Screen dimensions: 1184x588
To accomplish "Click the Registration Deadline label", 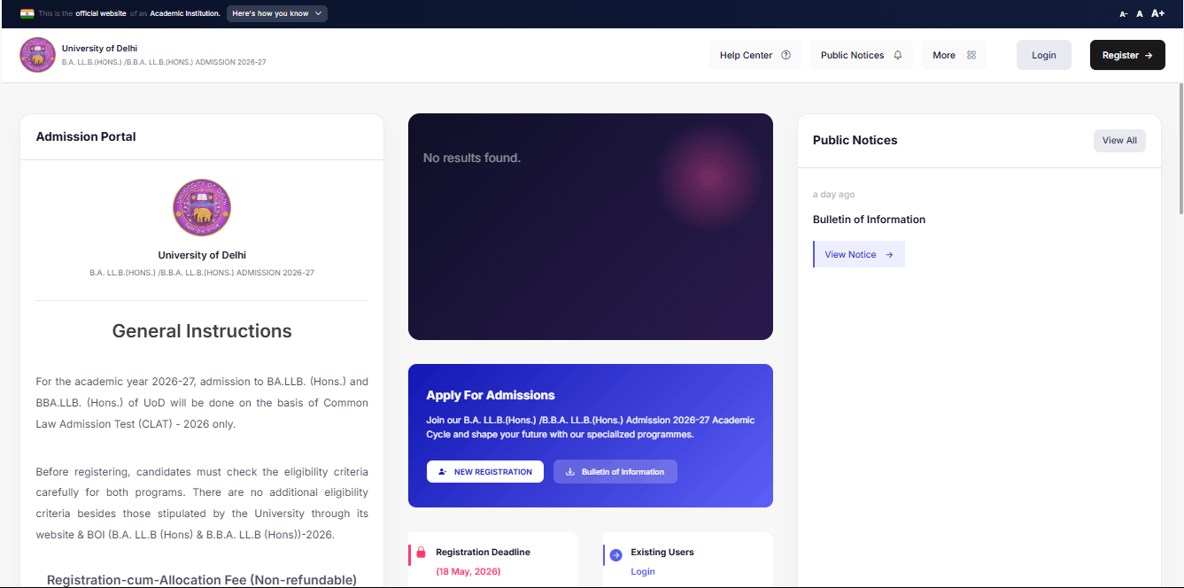I will pos(483,552).
